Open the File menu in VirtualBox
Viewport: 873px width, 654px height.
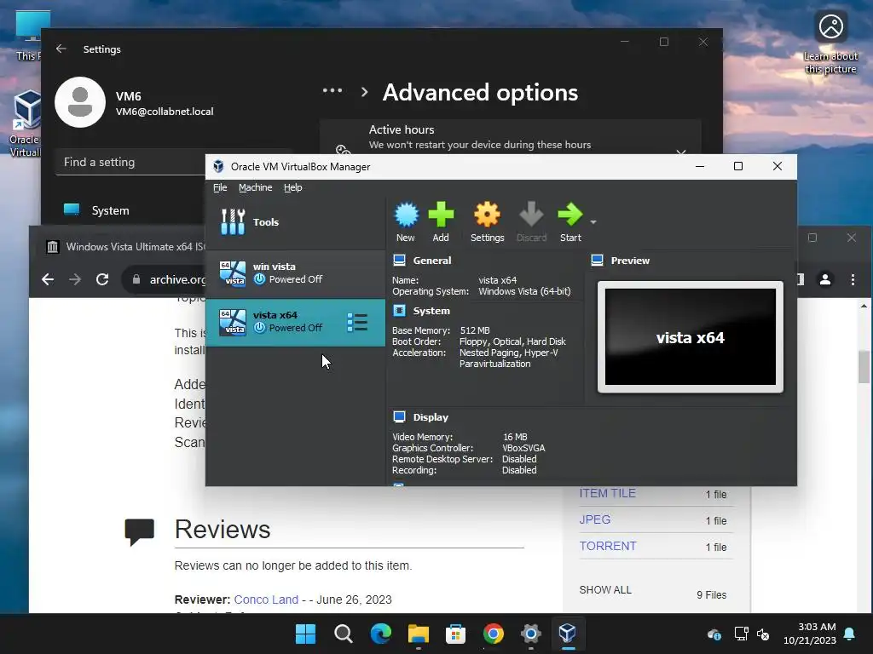(220, 187)
